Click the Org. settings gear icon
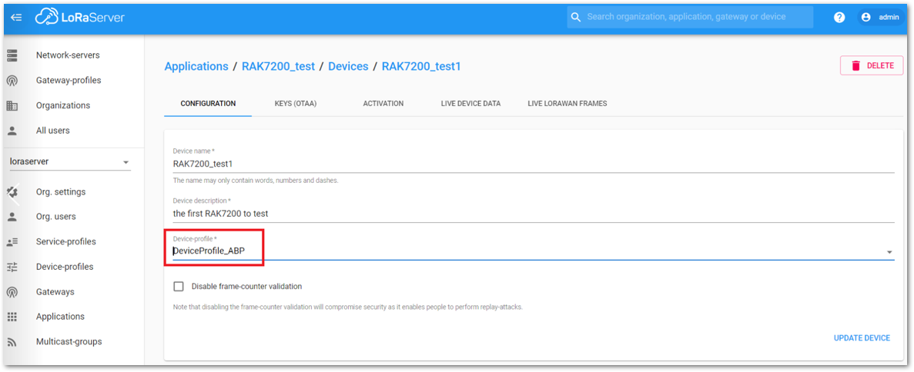The width and height of the screenshot is (914, 372). pos(12,192)
